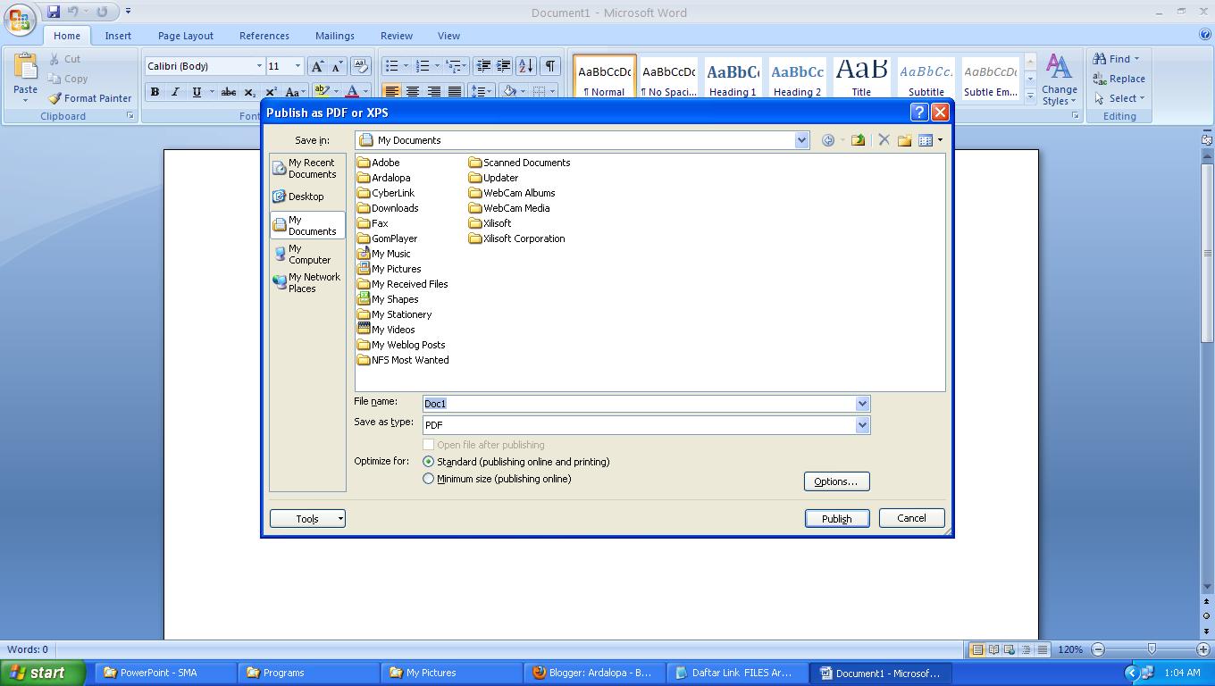
Task: Apply the Heading 1 style thumbnail
Action: tap(733, 79)
